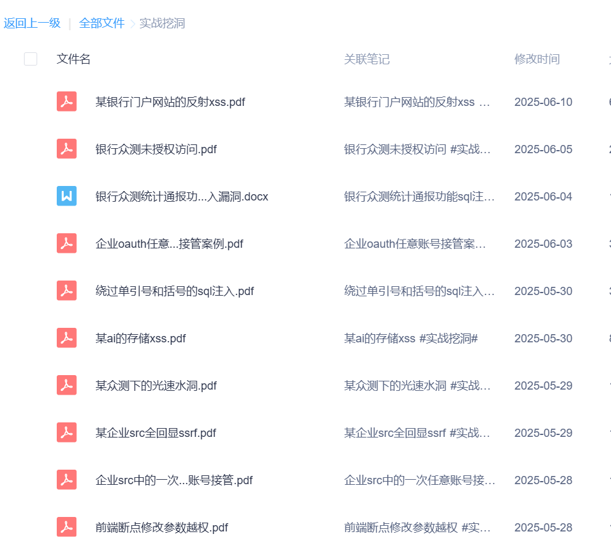Click the 关联笔记 column header
This screenshot has height=551, width=611.
pos(367,59)
